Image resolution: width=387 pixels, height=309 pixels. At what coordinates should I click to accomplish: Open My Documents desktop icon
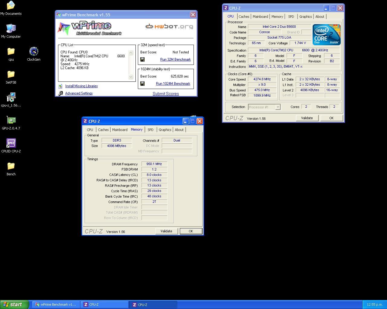click(11, 5)
